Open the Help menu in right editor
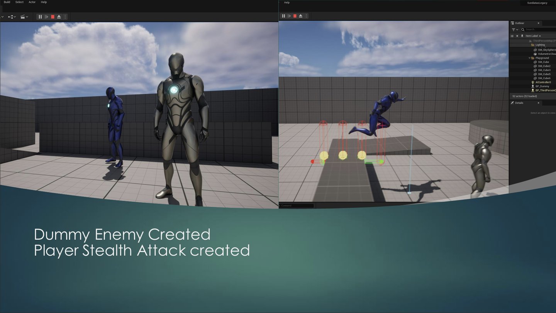556x313 pixels. 286,2
